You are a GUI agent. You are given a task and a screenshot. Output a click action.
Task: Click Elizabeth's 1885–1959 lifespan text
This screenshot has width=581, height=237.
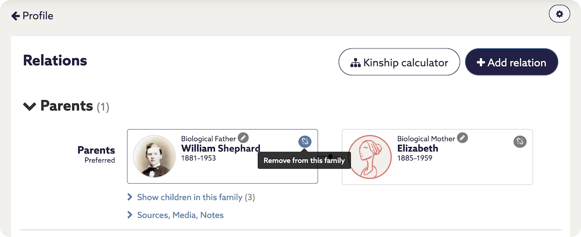(x=415, y=158)
